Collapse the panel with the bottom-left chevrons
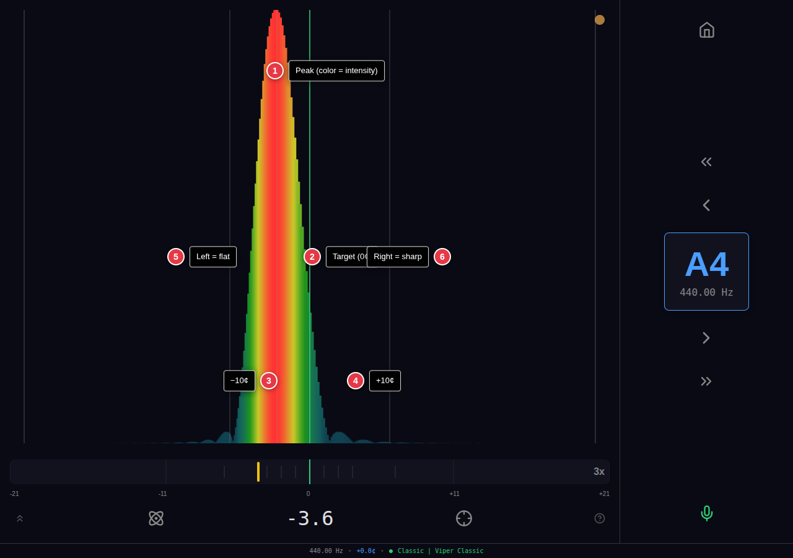The width and height of the screenshot is (793, 558). tap(19, 518)
